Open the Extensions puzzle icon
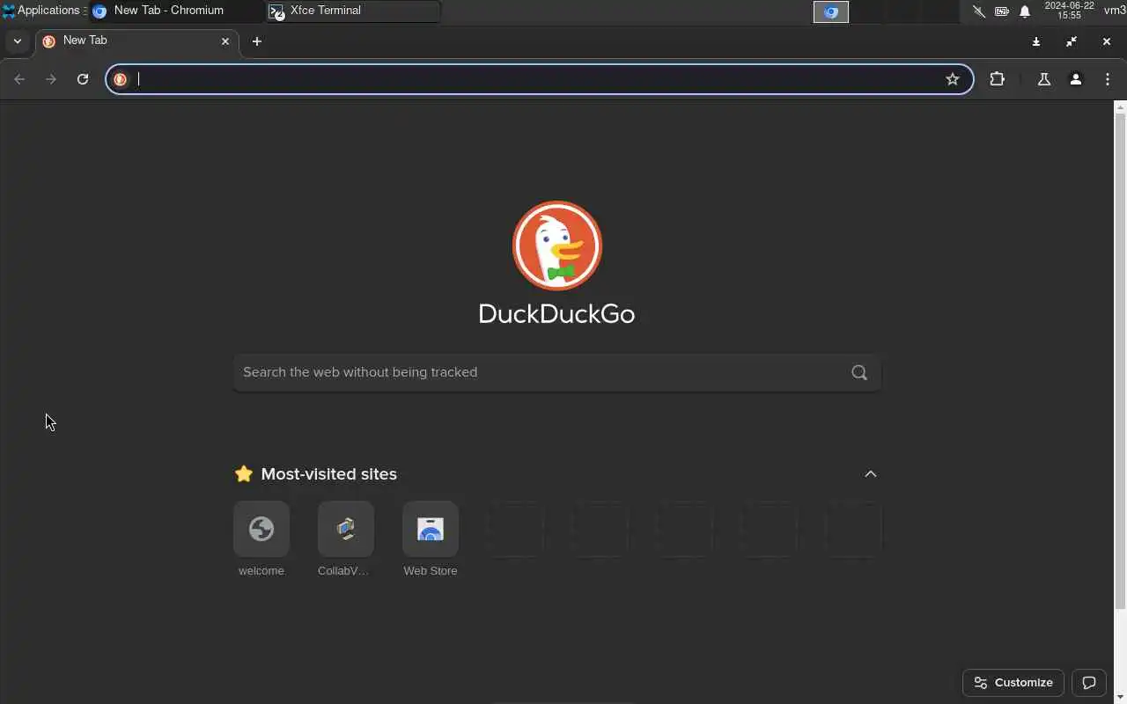 997,79
